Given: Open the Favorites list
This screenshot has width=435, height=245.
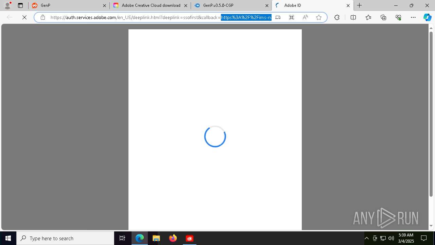Looking at the screenshot, I should coord(368,17).
